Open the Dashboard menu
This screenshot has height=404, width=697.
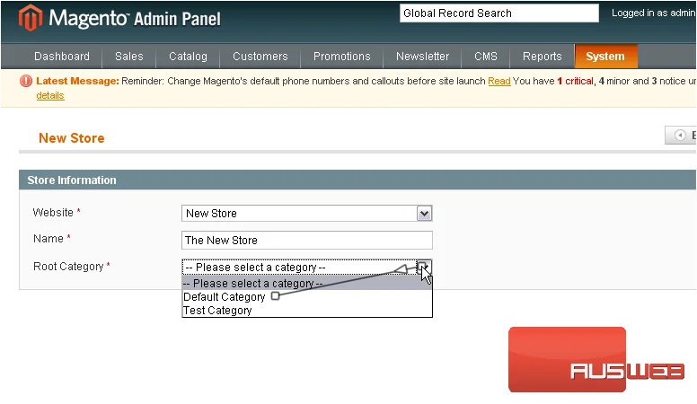[62, 57]
